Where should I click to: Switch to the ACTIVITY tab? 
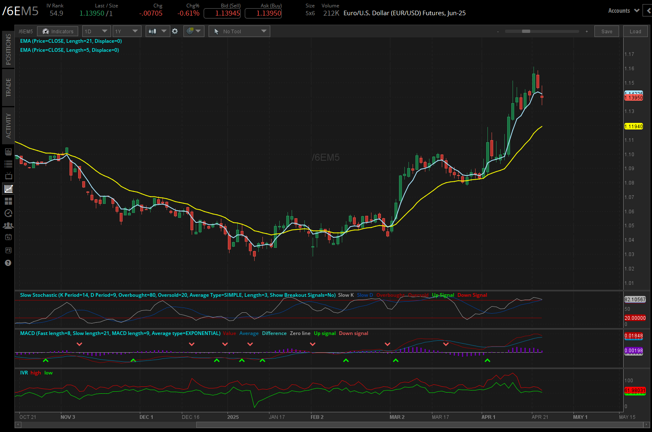[x=8, y=126]
